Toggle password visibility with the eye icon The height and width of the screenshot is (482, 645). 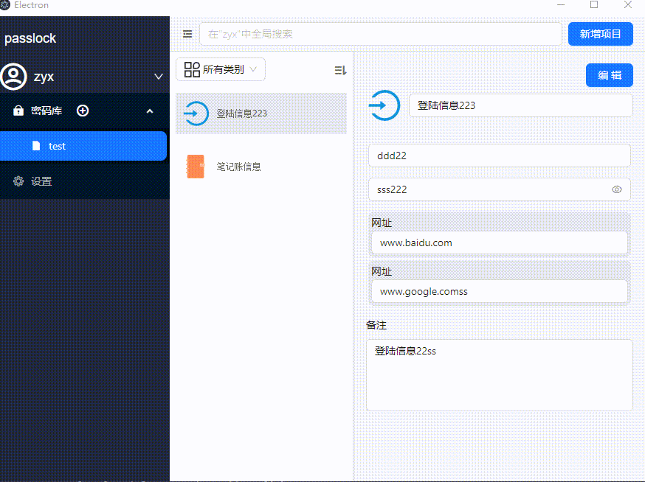point(617,189)
